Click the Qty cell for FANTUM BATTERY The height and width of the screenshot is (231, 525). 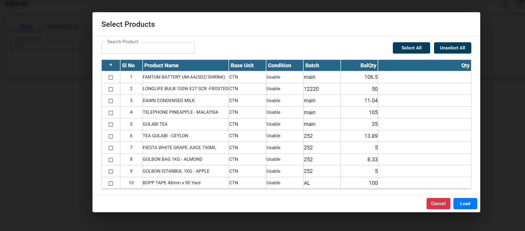point(424,77)
